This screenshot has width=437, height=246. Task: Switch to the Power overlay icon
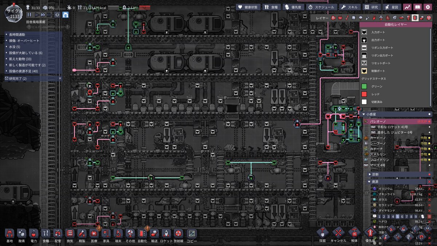click(x=341, y=18)
